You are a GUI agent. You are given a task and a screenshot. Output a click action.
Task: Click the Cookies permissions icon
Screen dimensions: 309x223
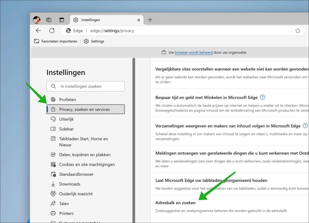pos(53,164)
